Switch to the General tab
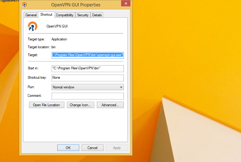The image size is (241, 162). click(x=31, y=15)
